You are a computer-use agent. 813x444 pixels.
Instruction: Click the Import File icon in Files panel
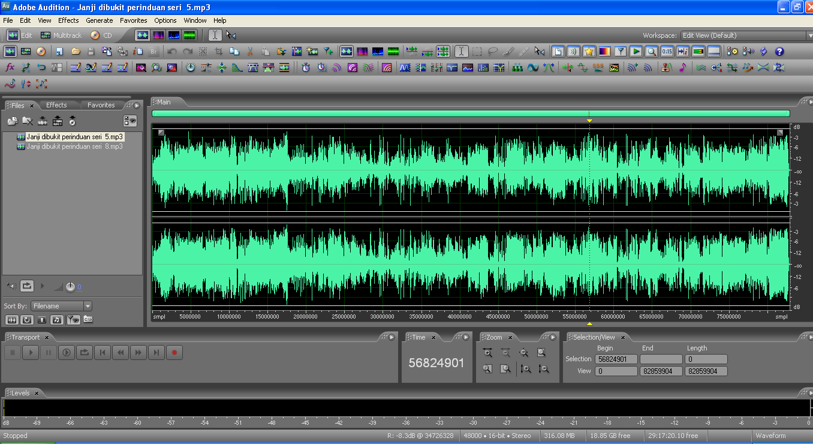tap(12, 121)
